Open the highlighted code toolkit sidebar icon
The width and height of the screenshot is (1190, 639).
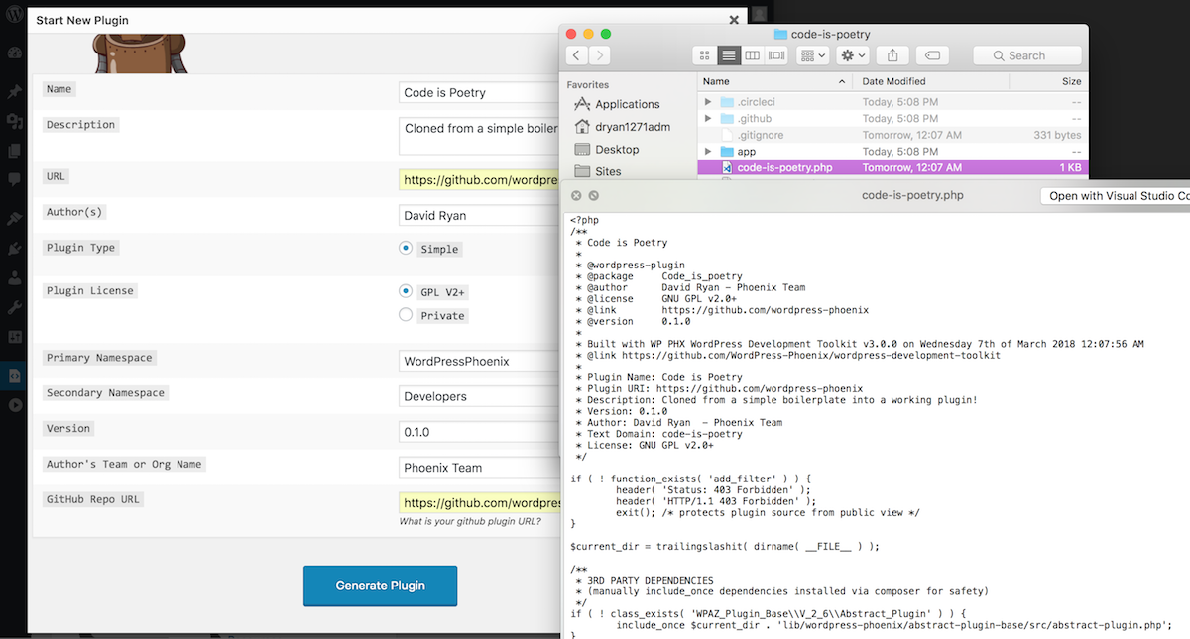[14, 375]
